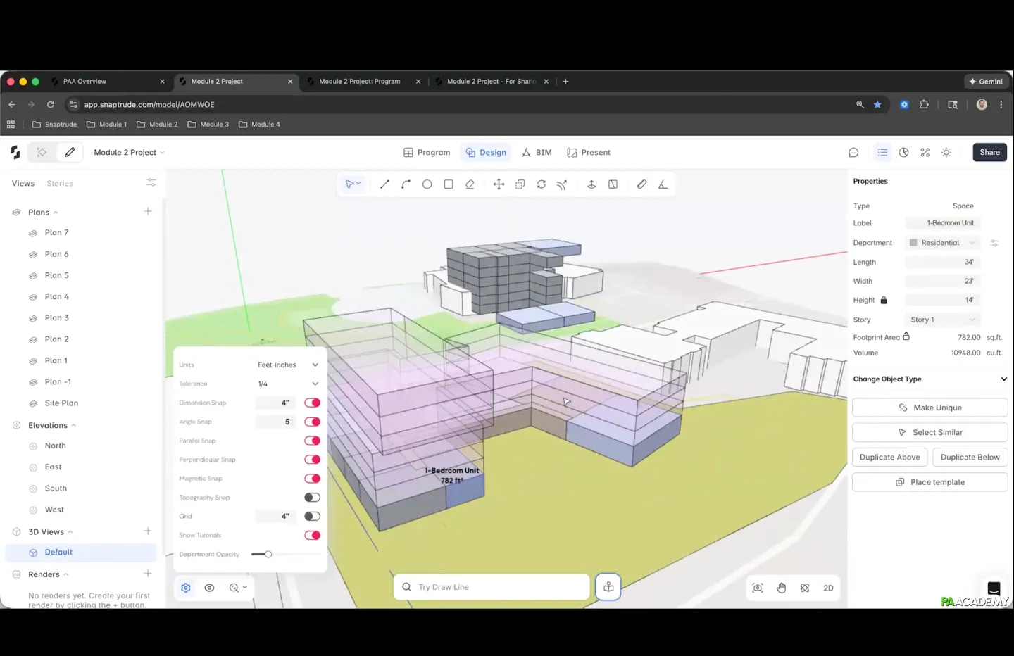Turn on the Grid toggle
Viewport: 1014px width, 656px height.
[x=312, y=516]
